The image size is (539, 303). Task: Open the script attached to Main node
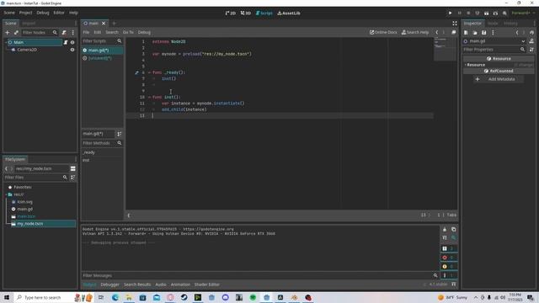pyautogui.click(x=66, y=42)
